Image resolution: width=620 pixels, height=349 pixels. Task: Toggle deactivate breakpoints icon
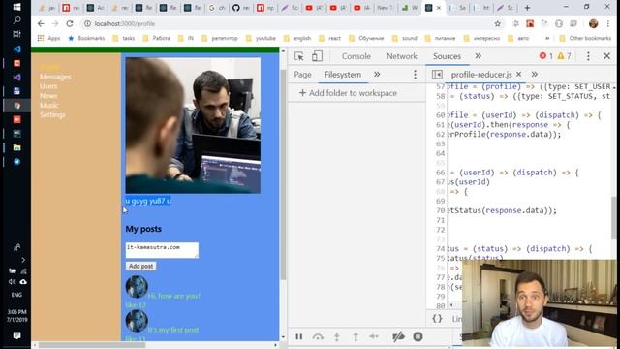coord(398,336)
